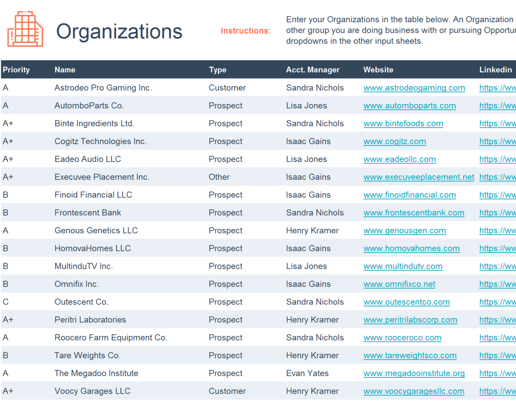
Task: Select the priority C cell for Outescent
Action: 6,302
